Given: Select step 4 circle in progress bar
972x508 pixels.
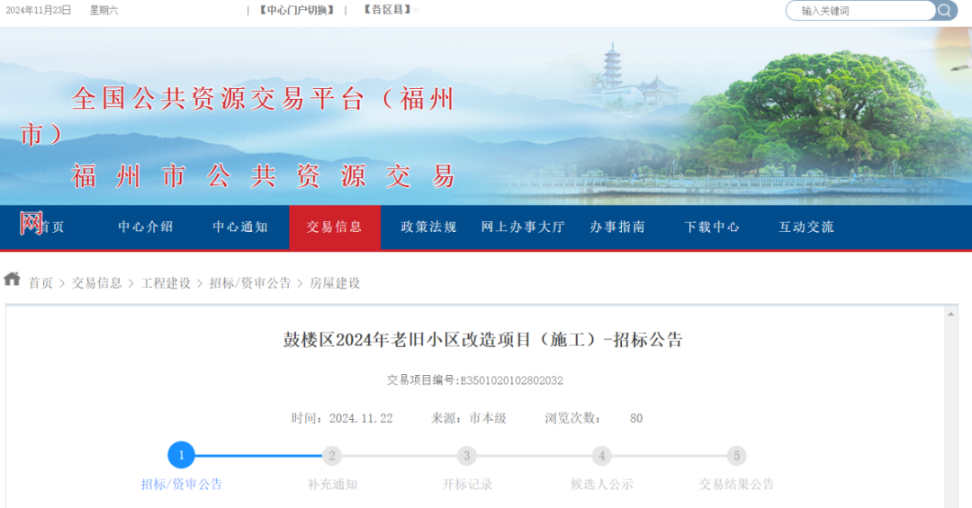Looking at the screenshot, I should pos(602,456).
